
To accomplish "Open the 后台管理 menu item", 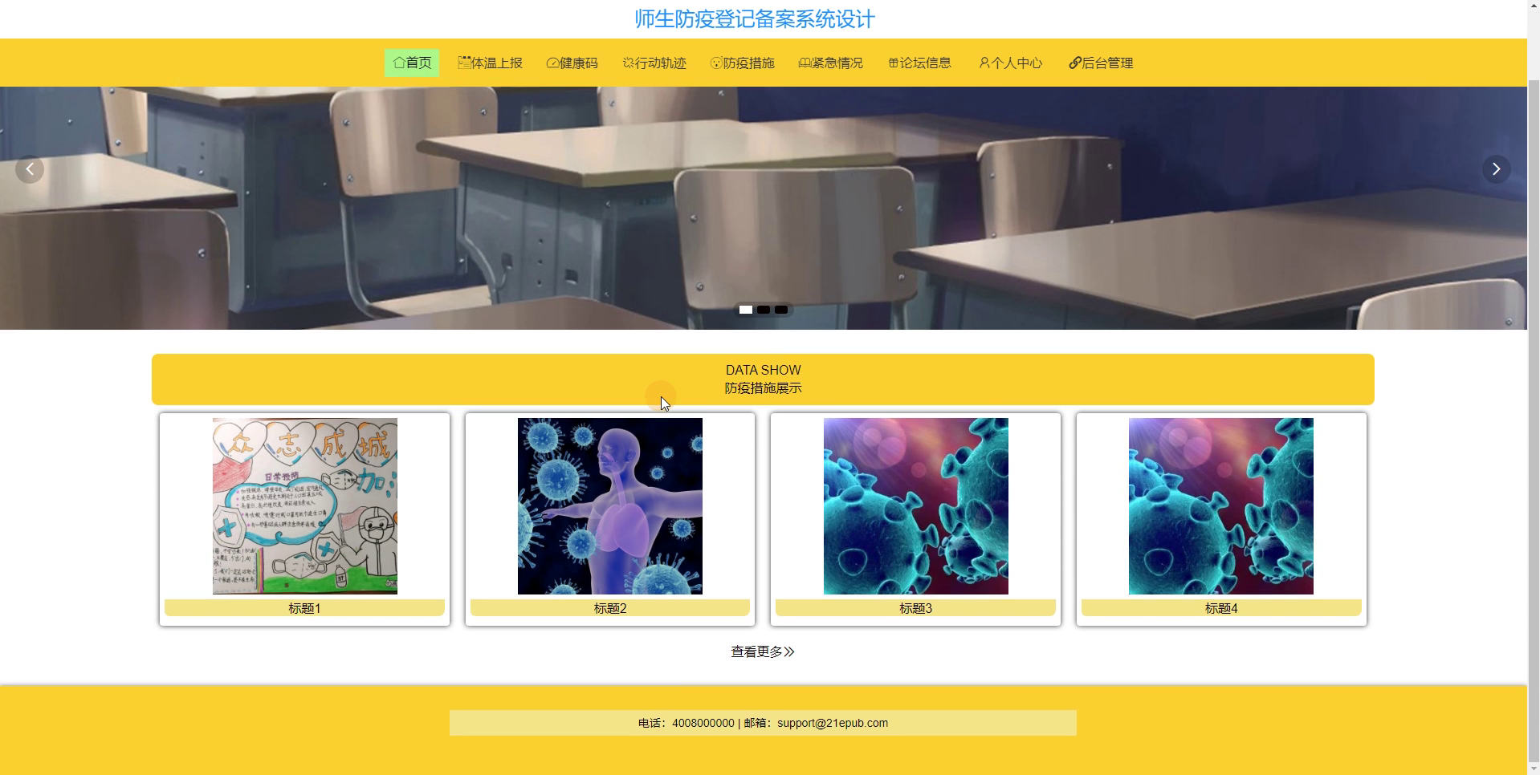I will (x=1102, y=63).
